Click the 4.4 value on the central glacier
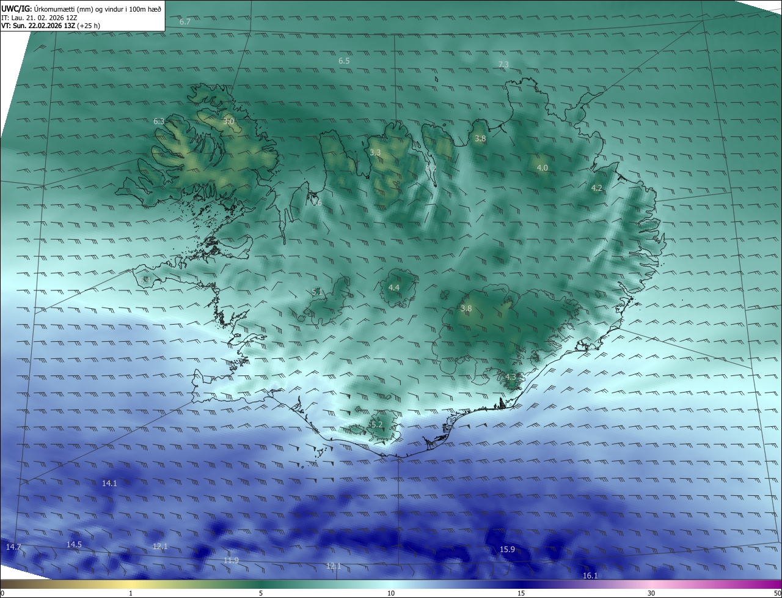 point(394,287)
